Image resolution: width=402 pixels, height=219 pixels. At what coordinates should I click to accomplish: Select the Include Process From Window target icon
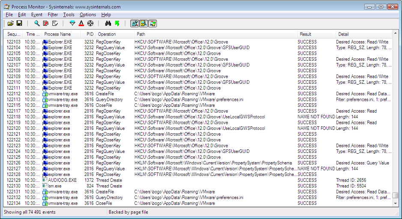[90, 23]
